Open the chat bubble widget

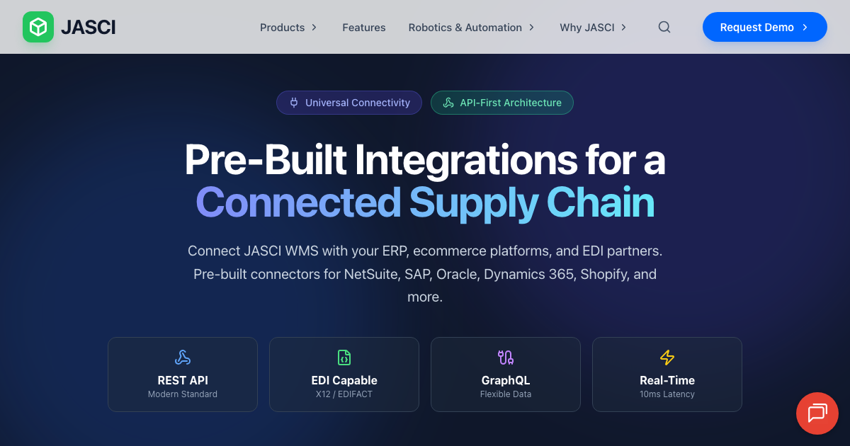pyautogui.click(x=817, y=413)
